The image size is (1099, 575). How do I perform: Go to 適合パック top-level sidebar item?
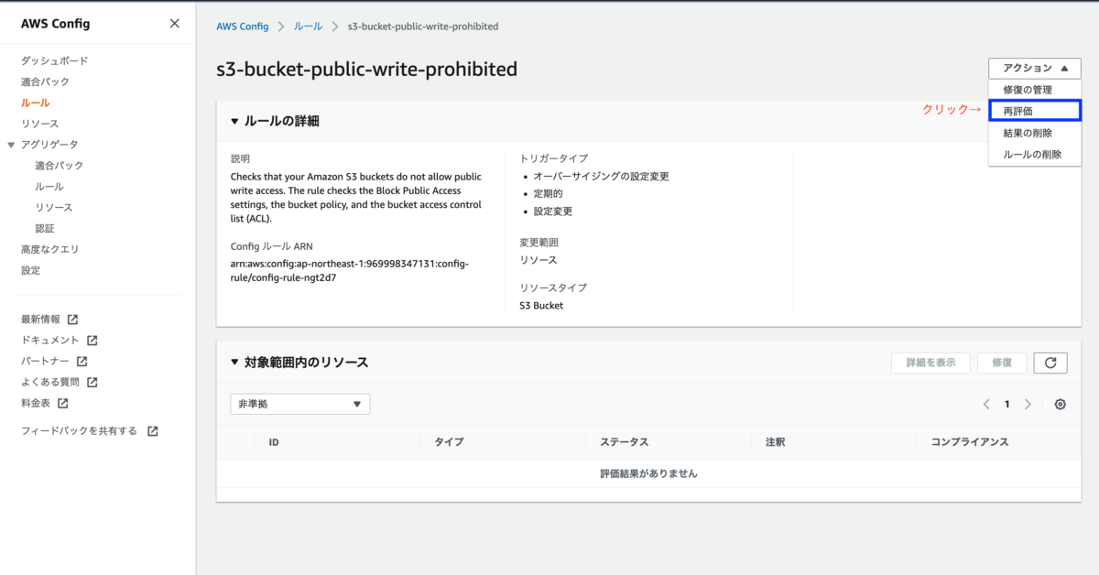(45, 81)
